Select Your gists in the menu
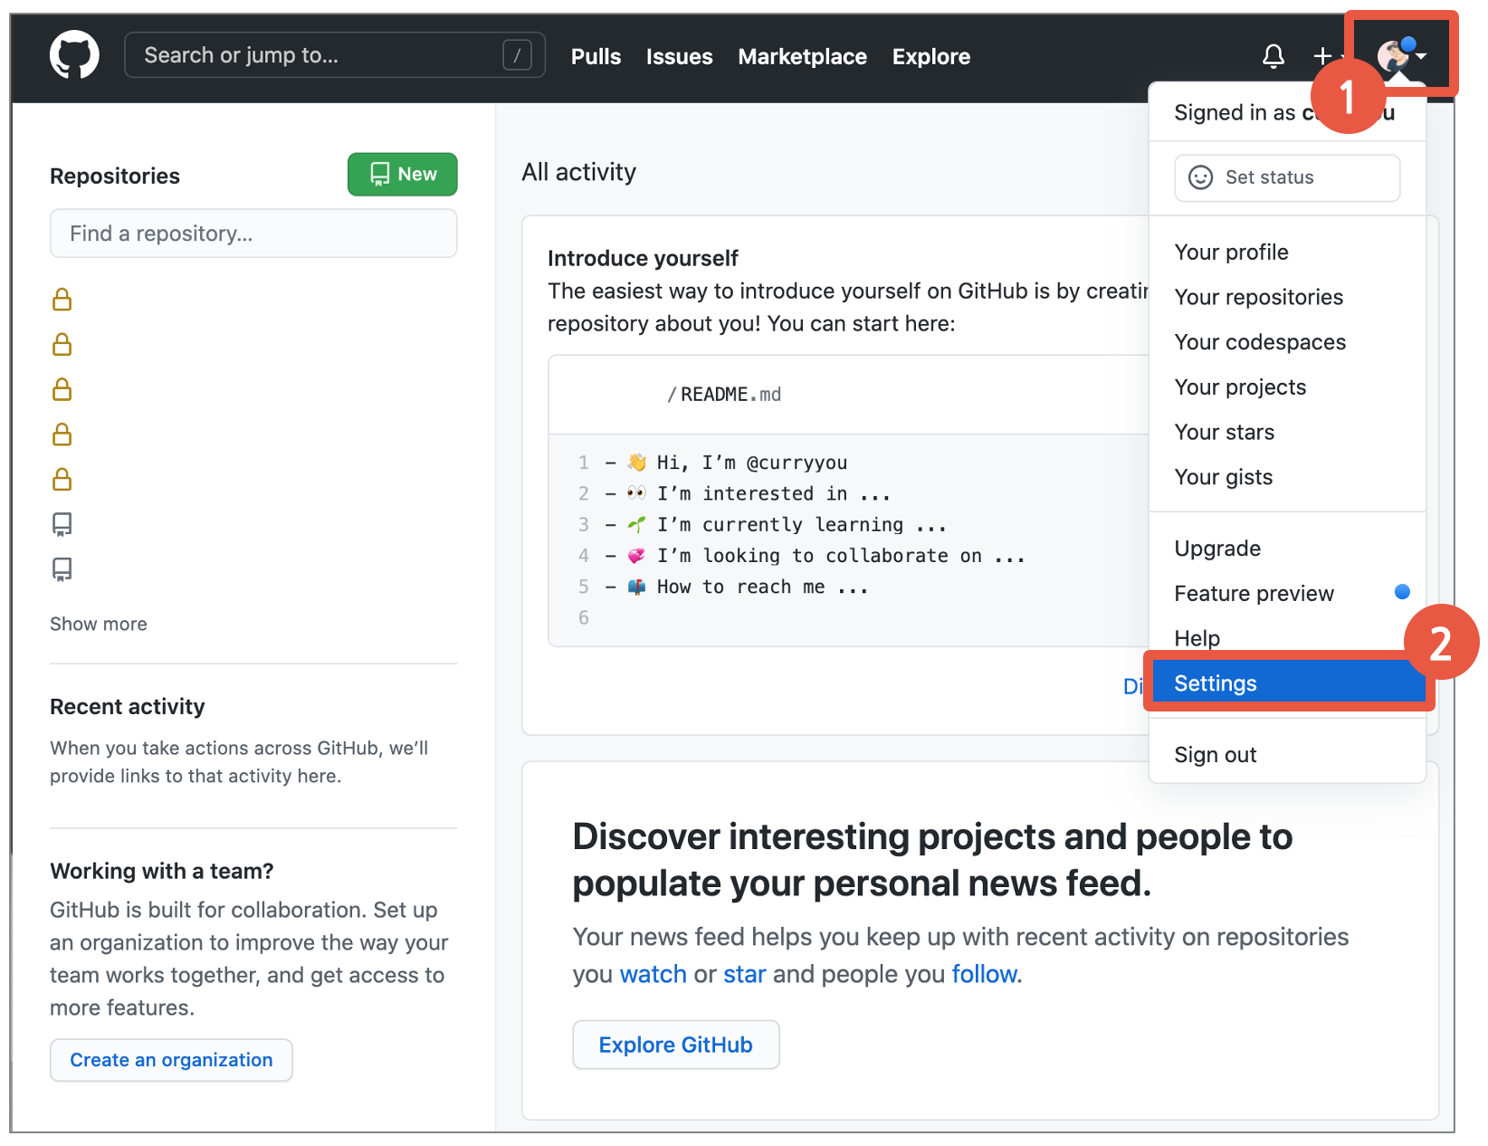Image resolution: width=1488 pixels, height=1146 pixels. pos(1287,477)
